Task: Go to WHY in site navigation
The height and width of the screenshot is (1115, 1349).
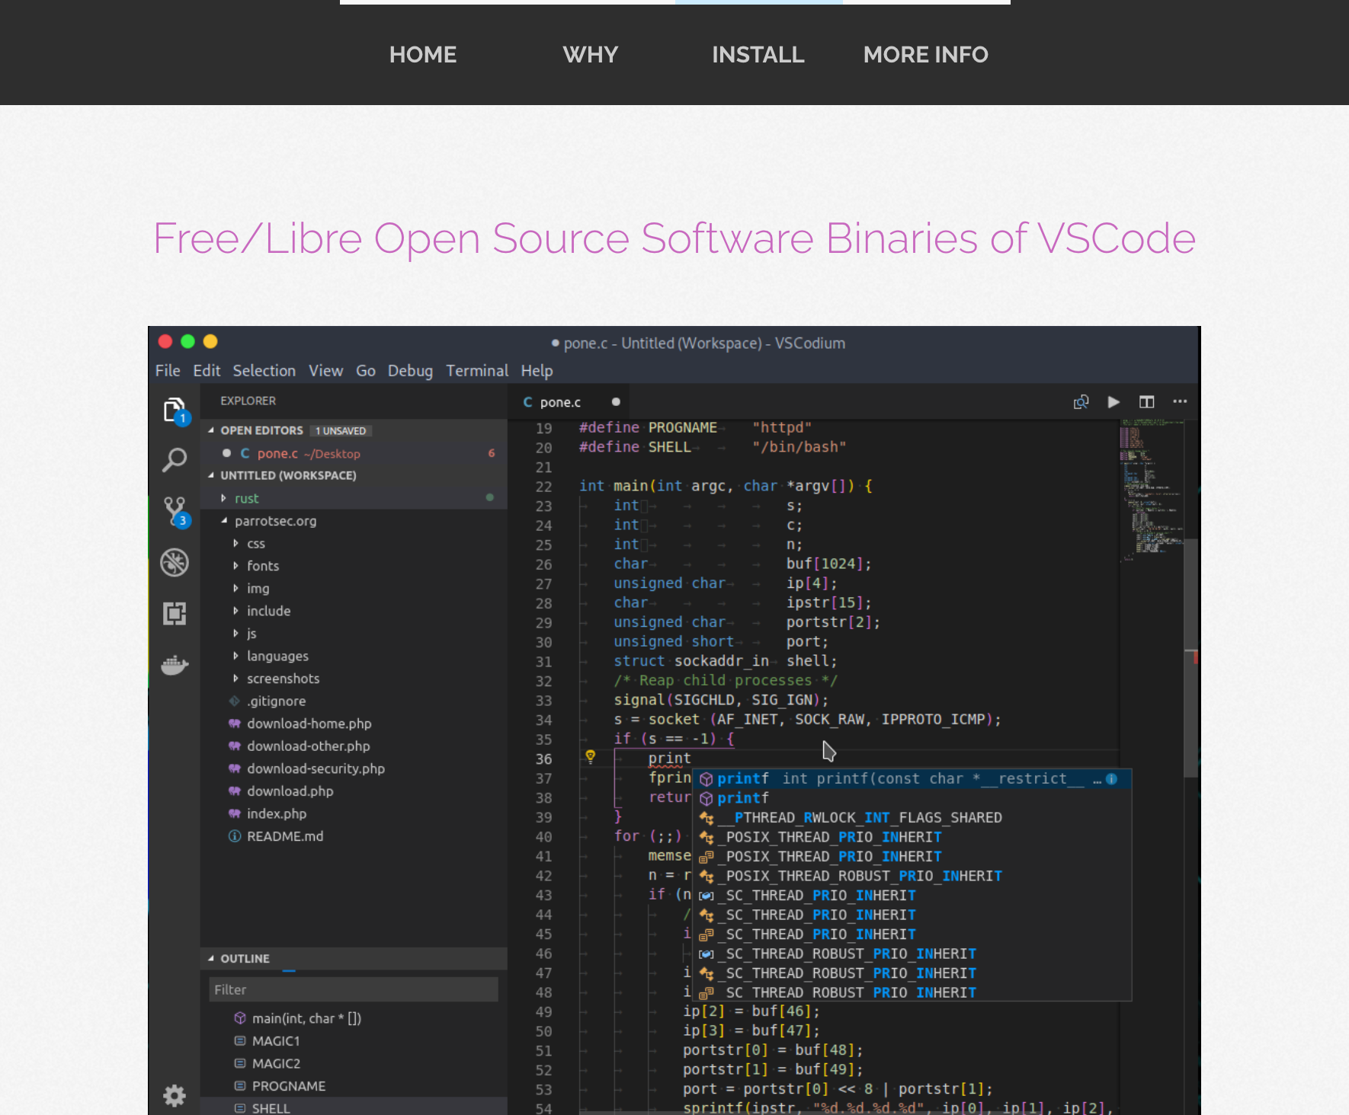Action: (591, 55)
